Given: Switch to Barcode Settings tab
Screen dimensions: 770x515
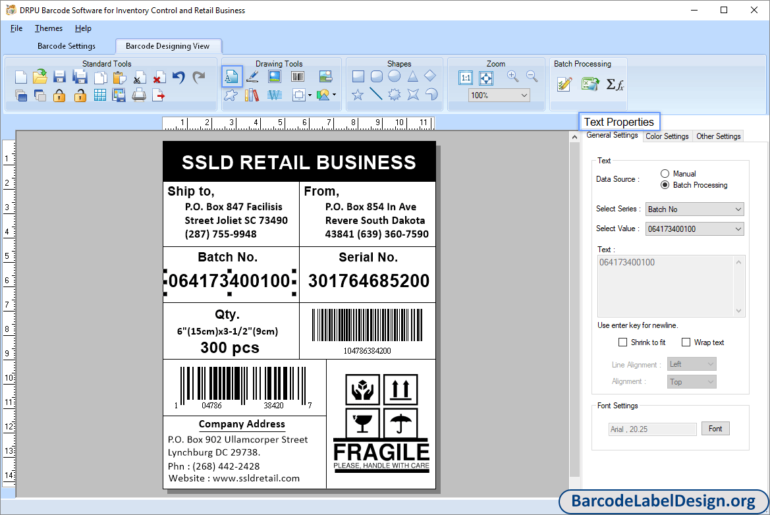Looking at the screenshot, I should (x=67, y=46).
